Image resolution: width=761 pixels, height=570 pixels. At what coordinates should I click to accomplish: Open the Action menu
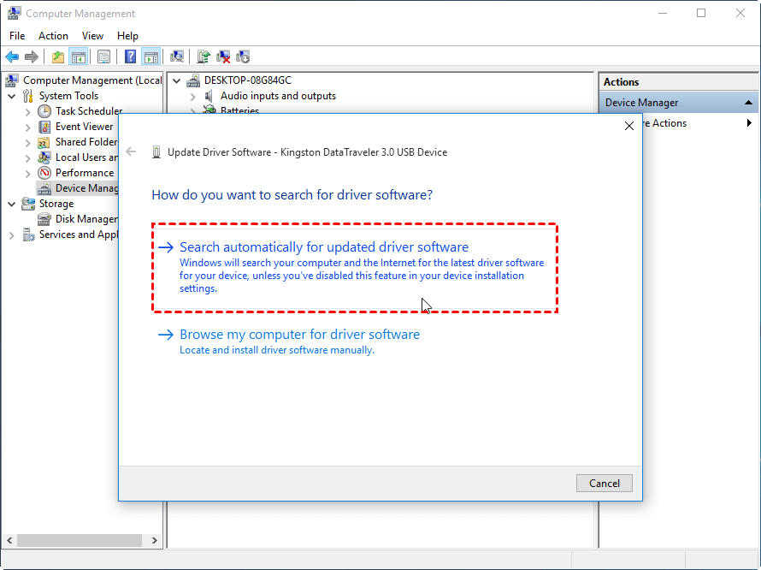click(53, 36)
